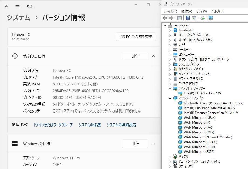Collapse the ネットワーク アダプター tree node
The image size is (248, 169).
click(x=170, y=98)
